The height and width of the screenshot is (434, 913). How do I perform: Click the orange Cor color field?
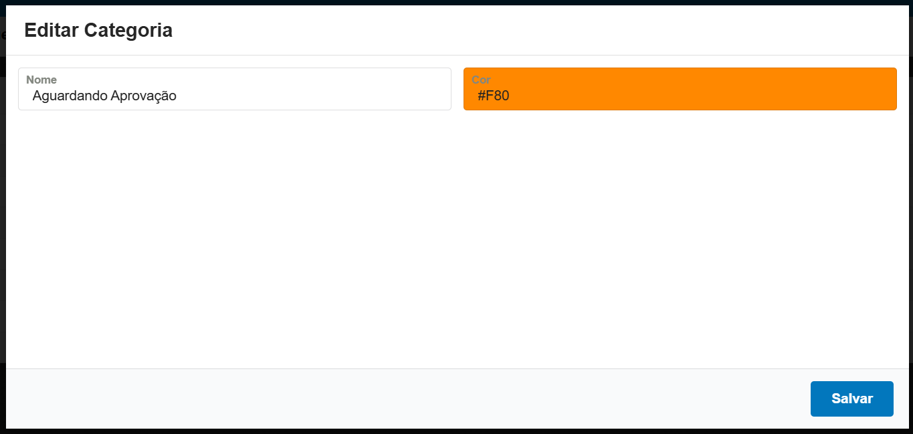680,89
